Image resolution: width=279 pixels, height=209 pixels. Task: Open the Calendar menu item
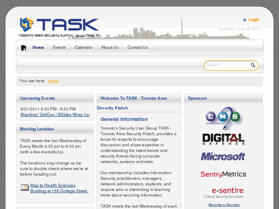click(84, 47)
